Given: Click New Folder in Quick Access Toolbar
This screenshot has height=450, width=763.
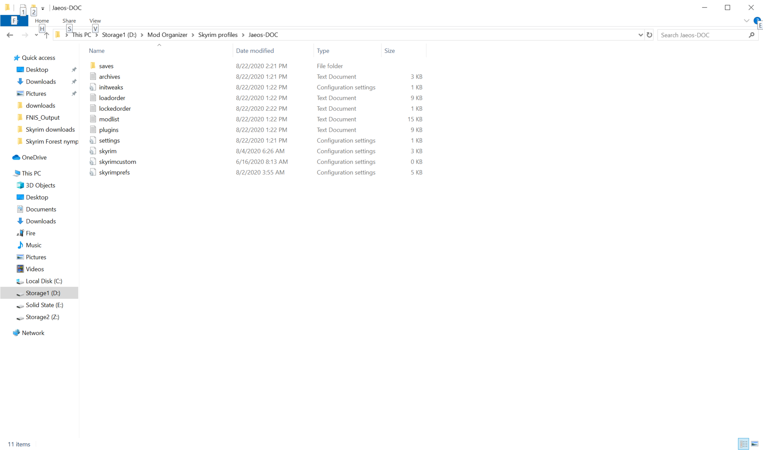Looking at the screenshot, I should tap(33, 8).
